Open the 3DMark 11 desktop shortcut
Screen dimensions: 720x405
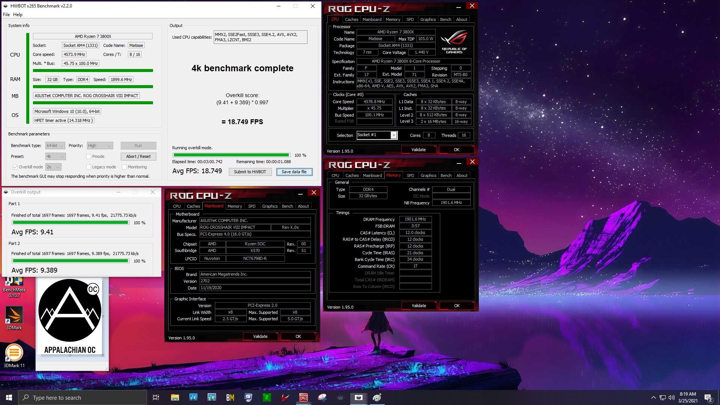pos(14,355)
